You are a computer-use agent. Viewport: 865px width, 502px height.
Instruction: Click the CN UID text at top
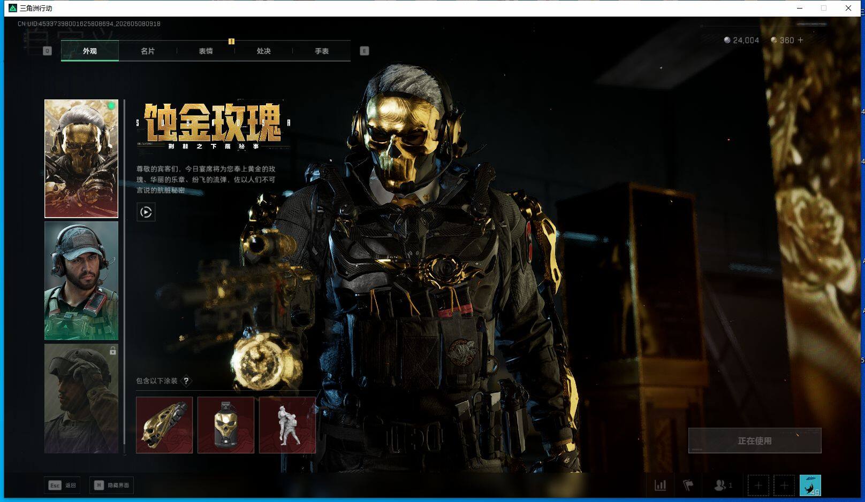pyautogui.click(x=89, y=24)
